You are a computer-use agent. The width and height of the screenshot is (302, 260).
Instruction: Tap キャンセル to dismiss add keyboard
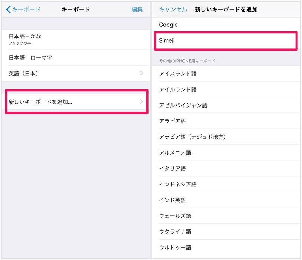pos(173,9)
